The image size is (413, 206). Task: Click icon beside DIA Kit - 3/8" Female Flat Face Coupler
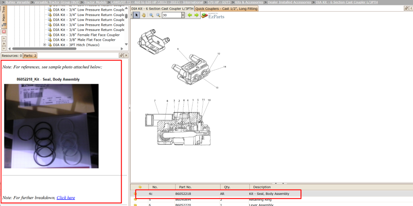tap(50, 35)
